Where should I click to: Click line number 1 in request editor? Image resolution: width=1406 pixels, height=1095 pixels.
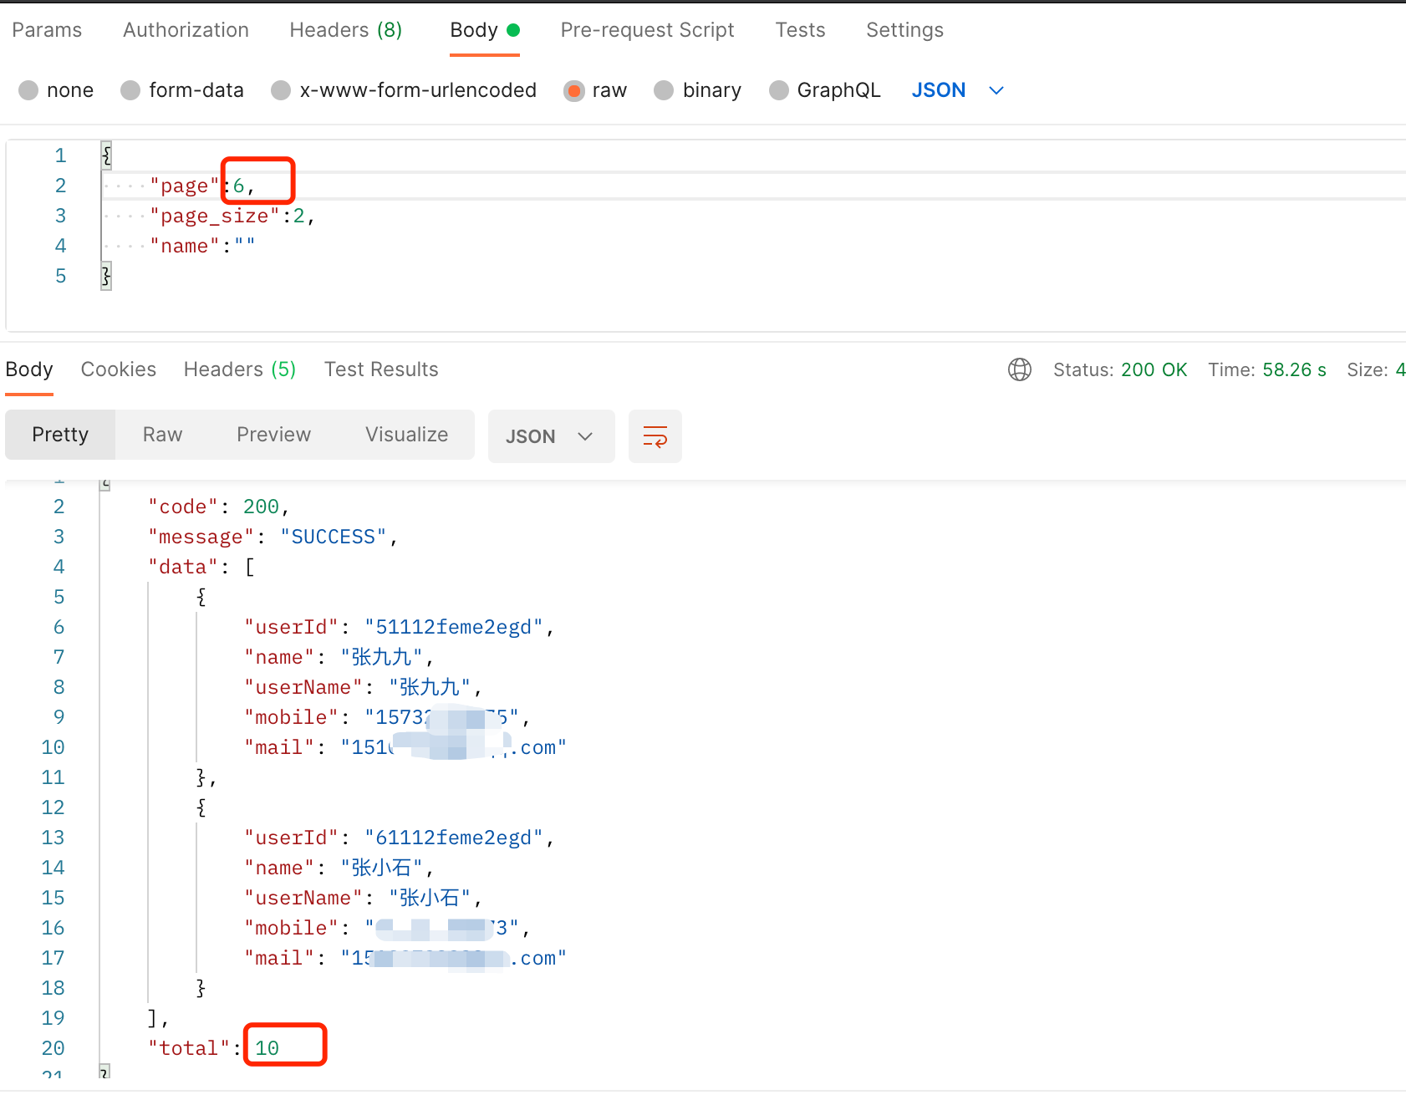coord(60,155)
